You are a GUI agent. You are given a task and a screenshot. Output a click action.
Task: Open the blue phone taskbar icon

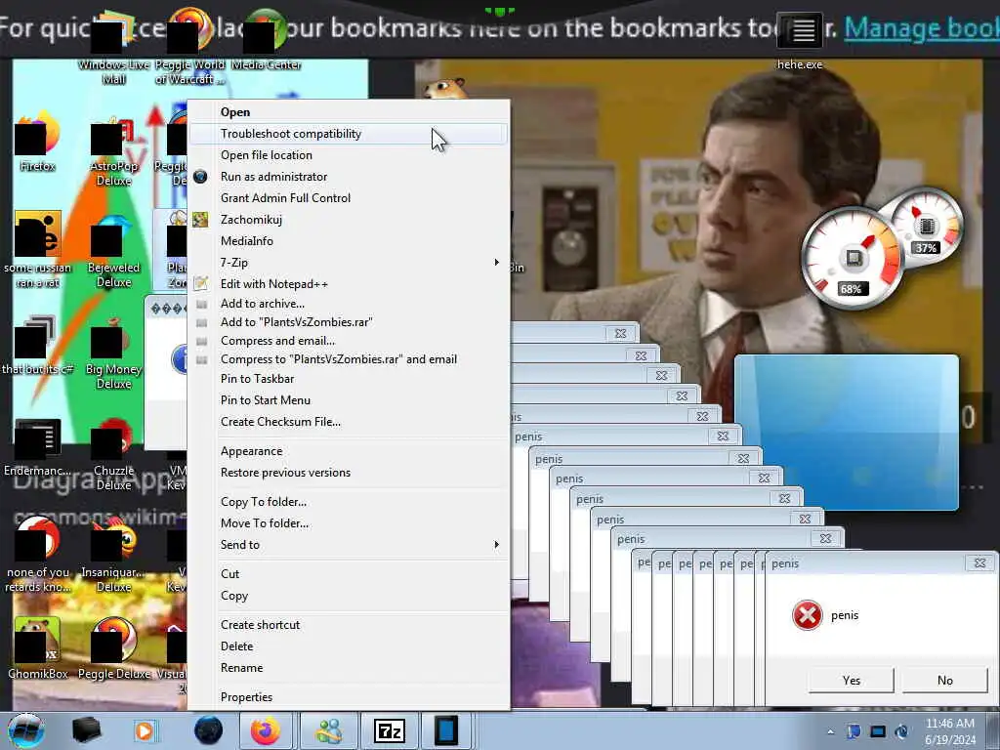[x=446, y=730]
